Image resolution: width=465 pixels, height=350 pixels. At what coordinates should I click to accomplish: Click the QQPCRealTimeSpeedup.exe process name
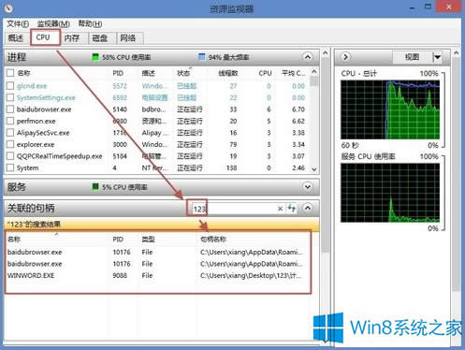point(59,156)
